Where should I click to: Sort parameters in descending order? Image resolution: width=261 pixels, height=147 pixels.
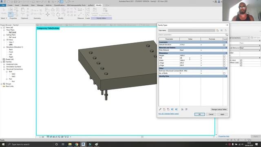(186, 109)
